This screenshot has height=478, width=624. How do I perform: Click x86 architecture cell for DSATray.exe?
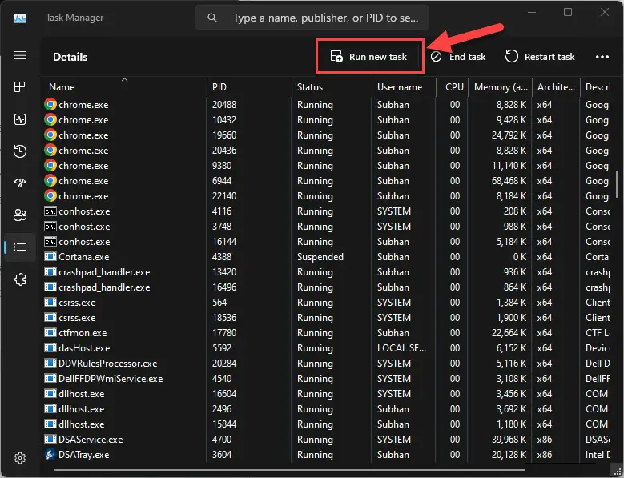click(544, 454)
